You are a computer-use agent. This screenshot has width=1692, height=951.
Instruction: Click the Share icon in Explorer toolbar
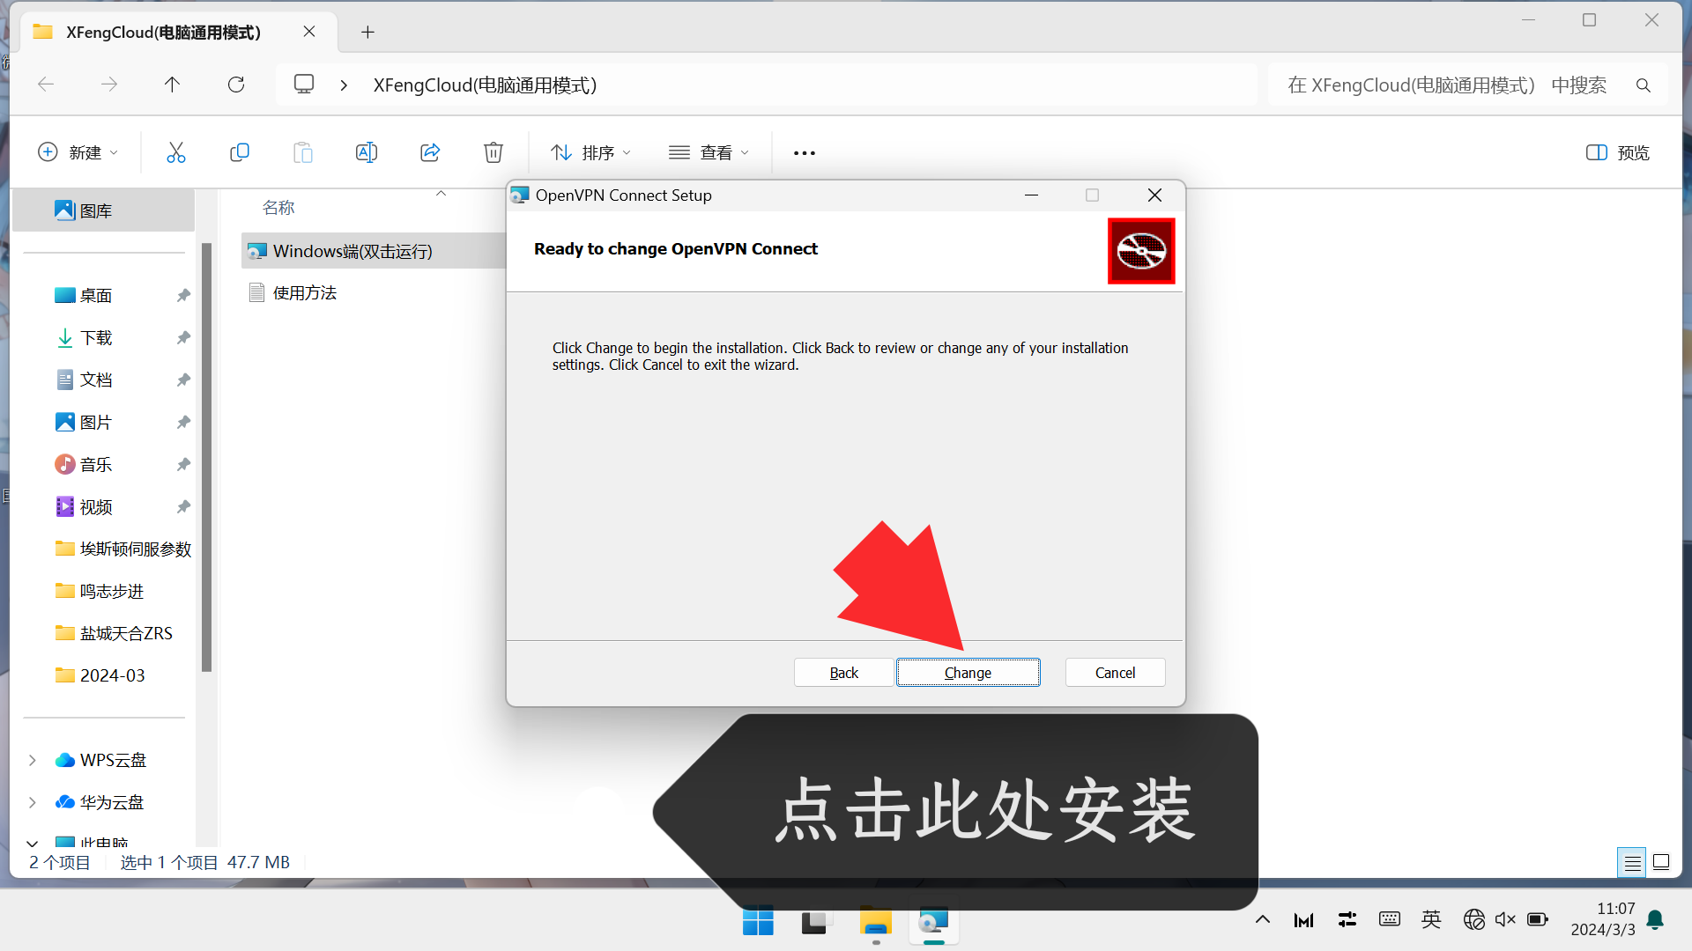(x=430, y=152)
